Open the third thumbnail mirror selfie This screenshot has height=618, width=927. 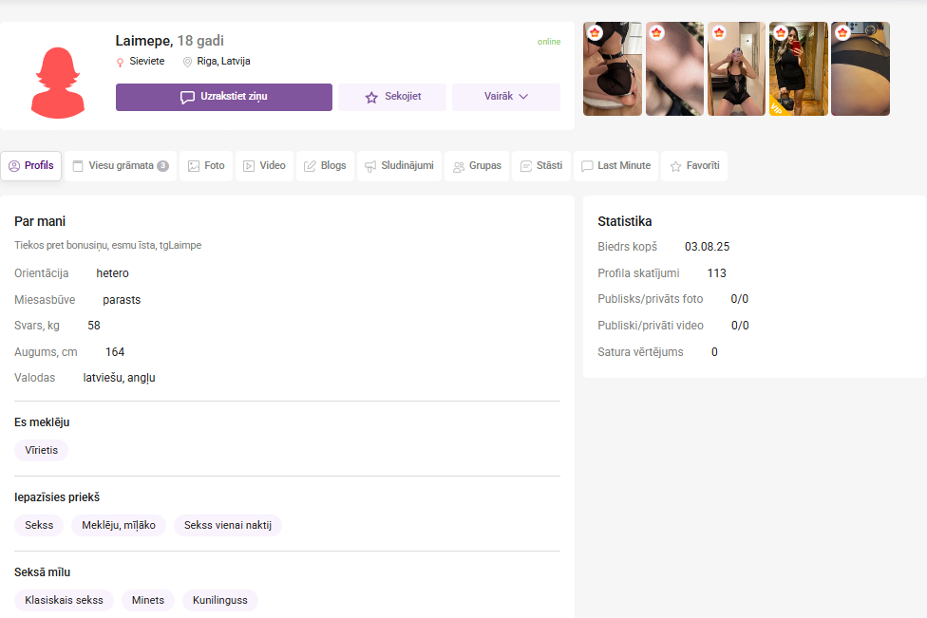737,68
